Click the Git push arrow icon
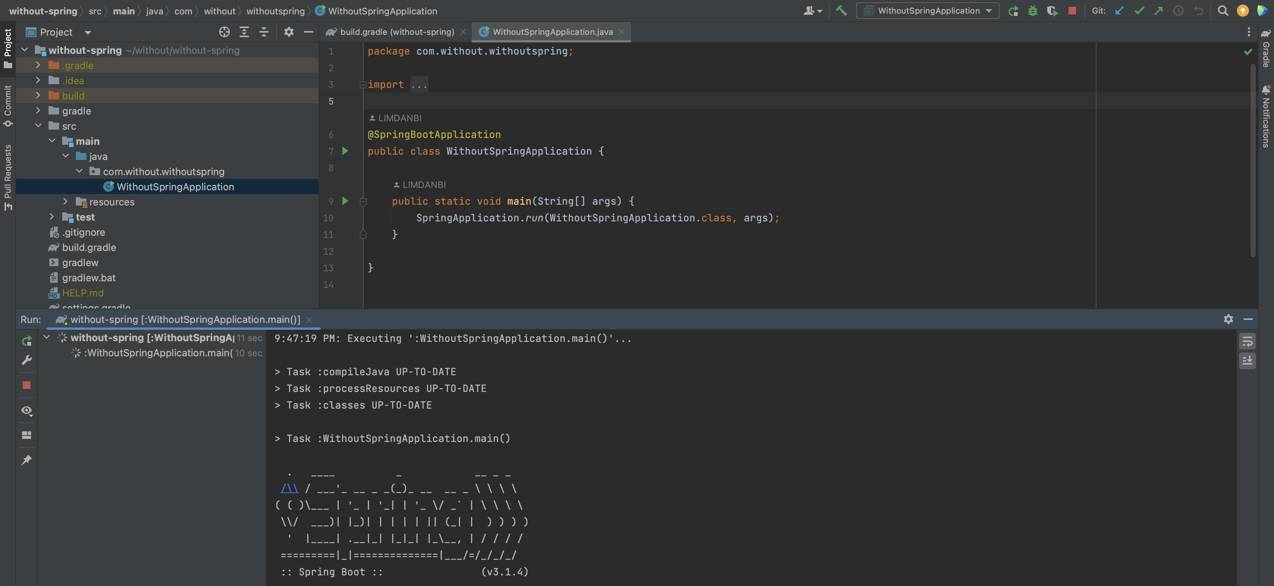Image resolution: width=1274 pixels, height=586 pixels. 1158,10
